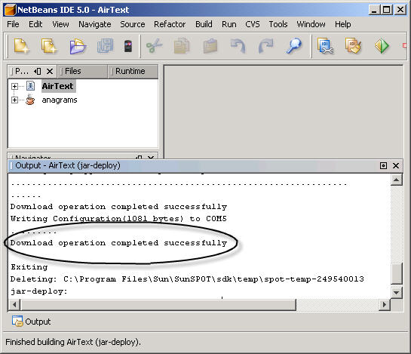Open the Run menu

(x=229, y=24)
